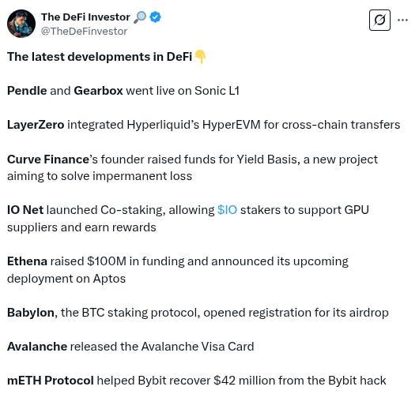The width and height of the screenshot is (419, 394).
Task: Click the display name The DeFi Investor
Action: (x=85, y=17)
